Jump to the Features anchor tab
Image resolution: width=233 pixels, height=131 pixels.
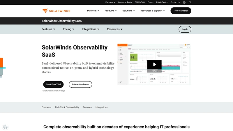coord(87,107)
